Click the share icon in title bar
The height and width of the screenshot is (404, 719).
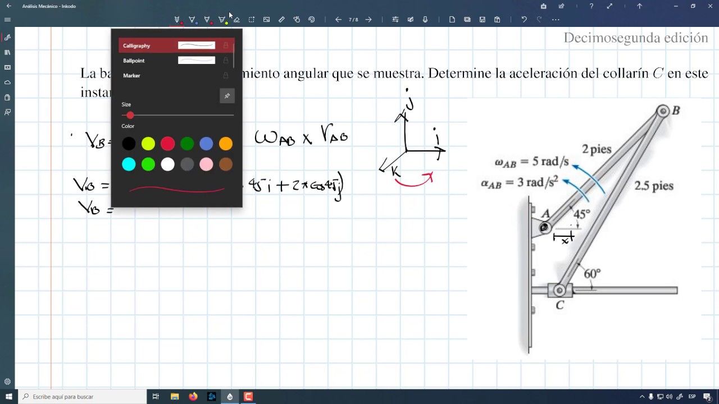[x=561, y=6]
